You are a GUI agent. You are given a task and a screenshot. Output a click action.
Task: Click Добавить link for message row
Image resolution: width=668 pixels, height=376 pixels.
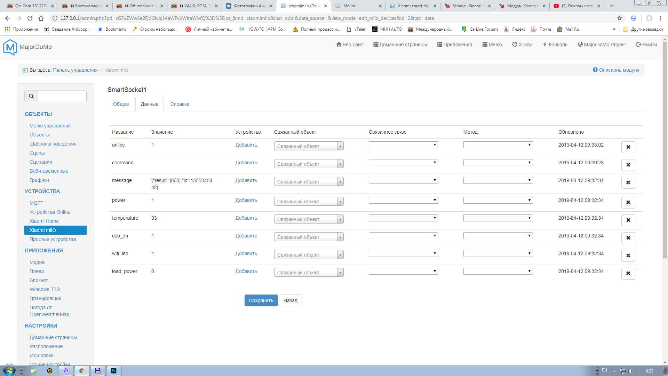246,180
